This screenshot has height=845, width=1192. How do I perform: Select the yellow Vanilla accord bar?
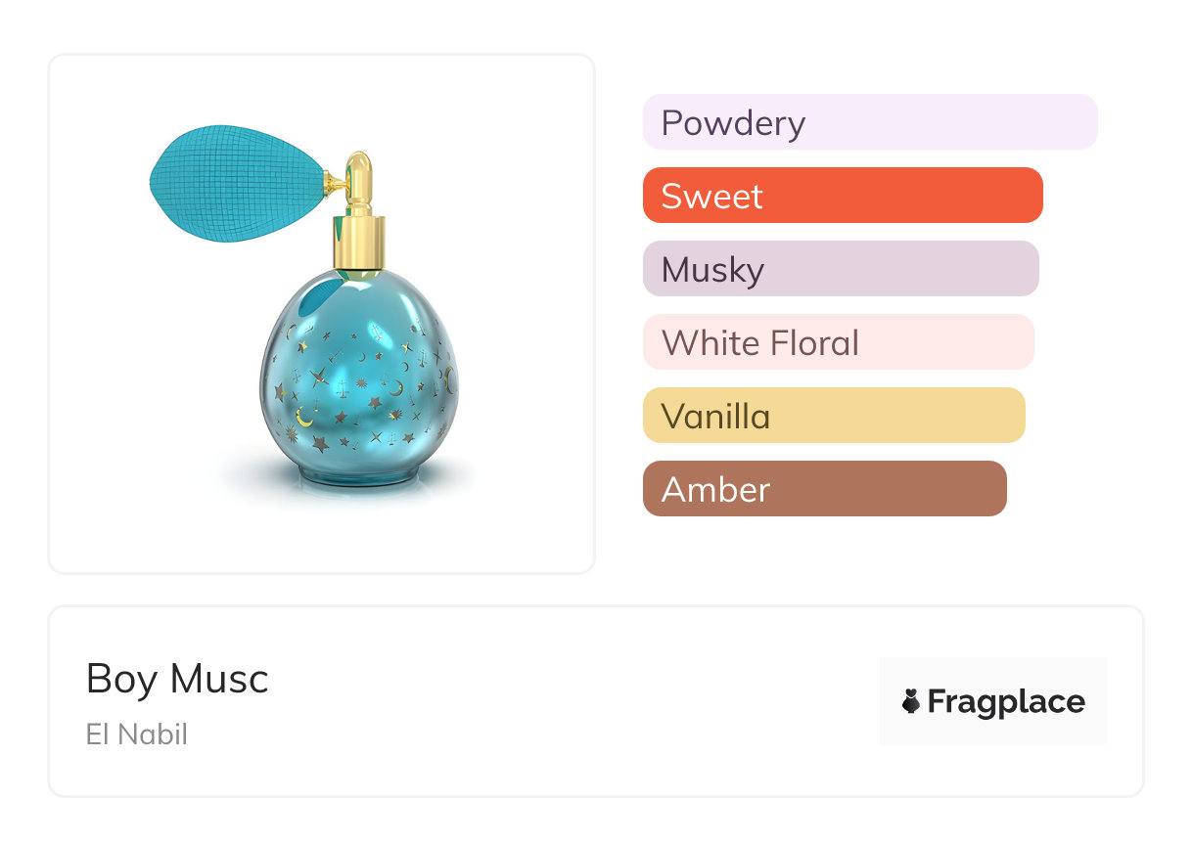tap(834, 416)
